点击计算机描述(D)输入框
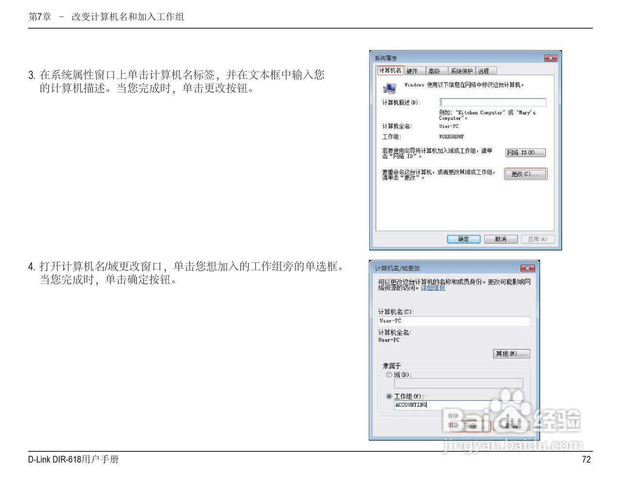The image size is (621, 480). tap(492, 102)
